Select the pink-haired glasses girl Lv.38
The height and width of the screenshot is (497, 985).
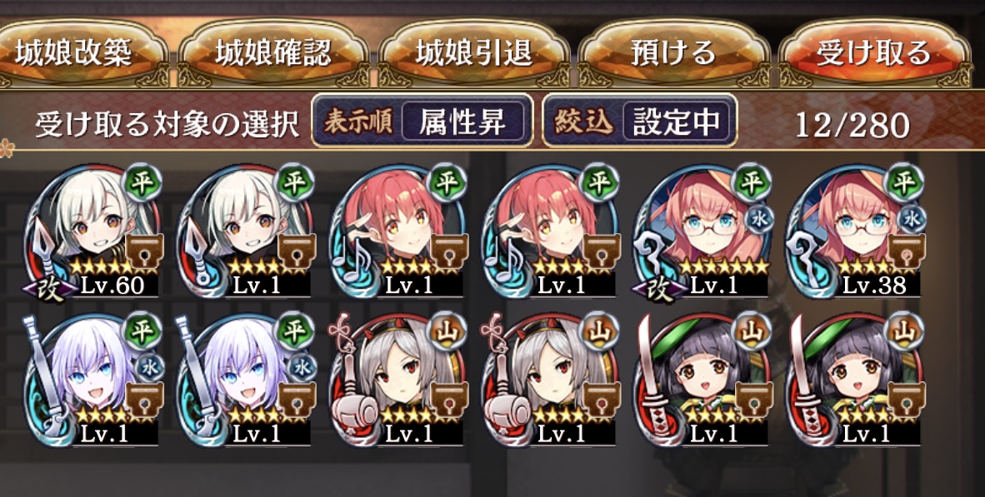coord(855,232)
